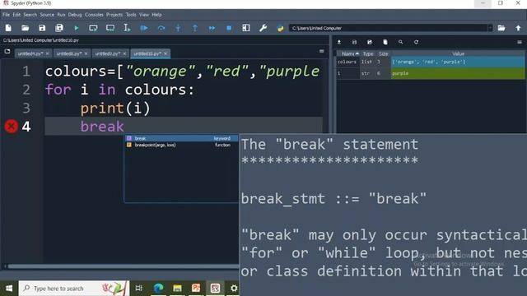This screenshot has height=296, width=527.
Task: Execute current line debug step icon
Action: (x=161, y=28)
